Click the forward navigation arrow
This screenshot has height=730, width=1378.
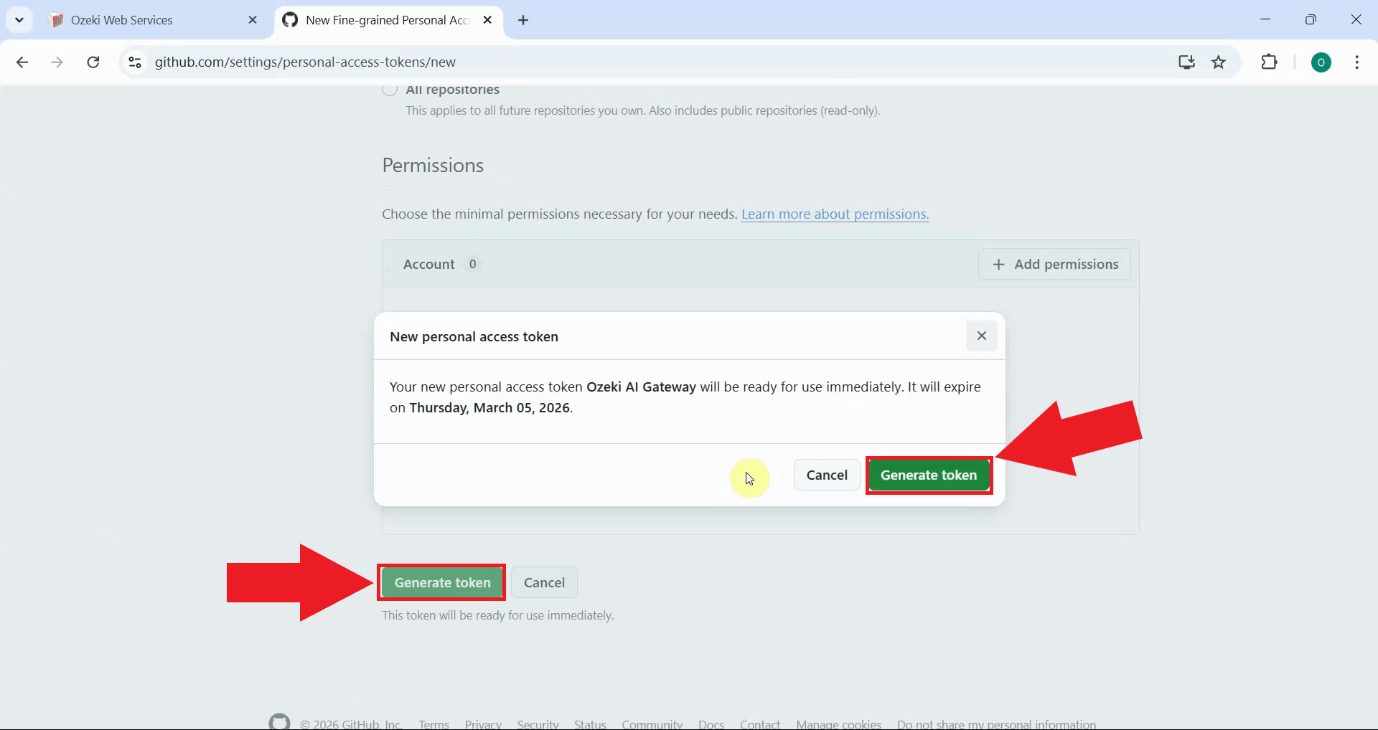57,62
